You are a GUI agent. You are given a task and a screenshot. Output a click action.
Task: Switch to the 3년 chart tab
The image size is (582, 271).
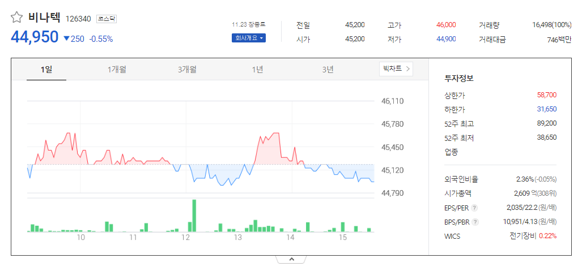pos(328,70)
